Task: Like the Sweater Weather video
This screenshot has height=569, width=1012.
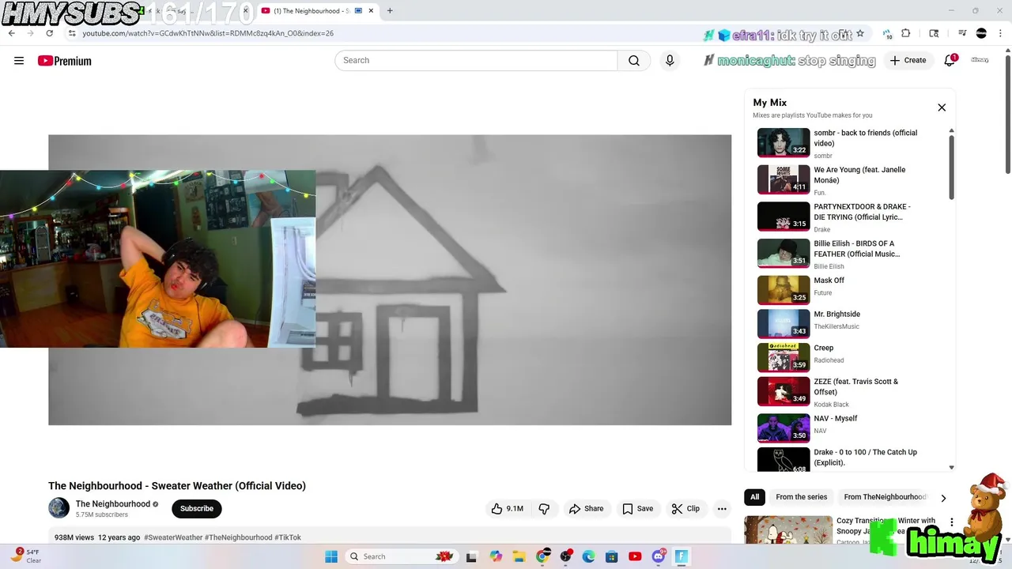Action: (x=508, y=509)
